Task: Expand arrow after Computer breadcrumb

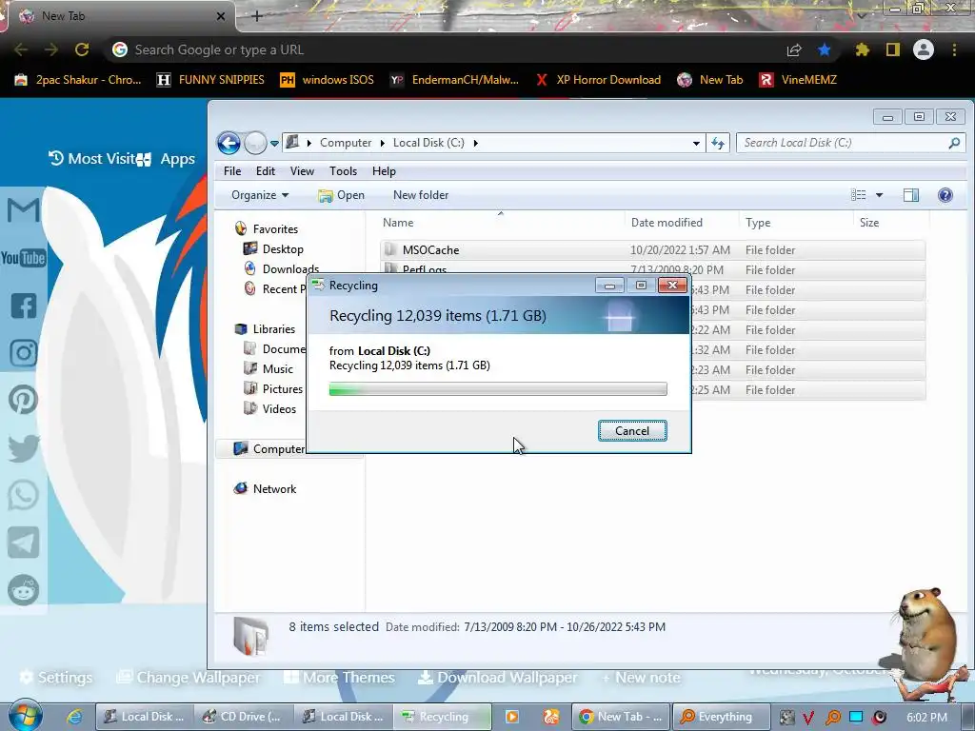Action: coord(383,143)
